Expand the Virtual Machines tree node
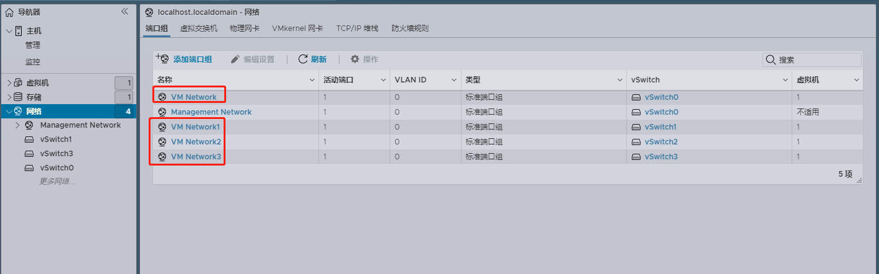 tap(9, 83)
